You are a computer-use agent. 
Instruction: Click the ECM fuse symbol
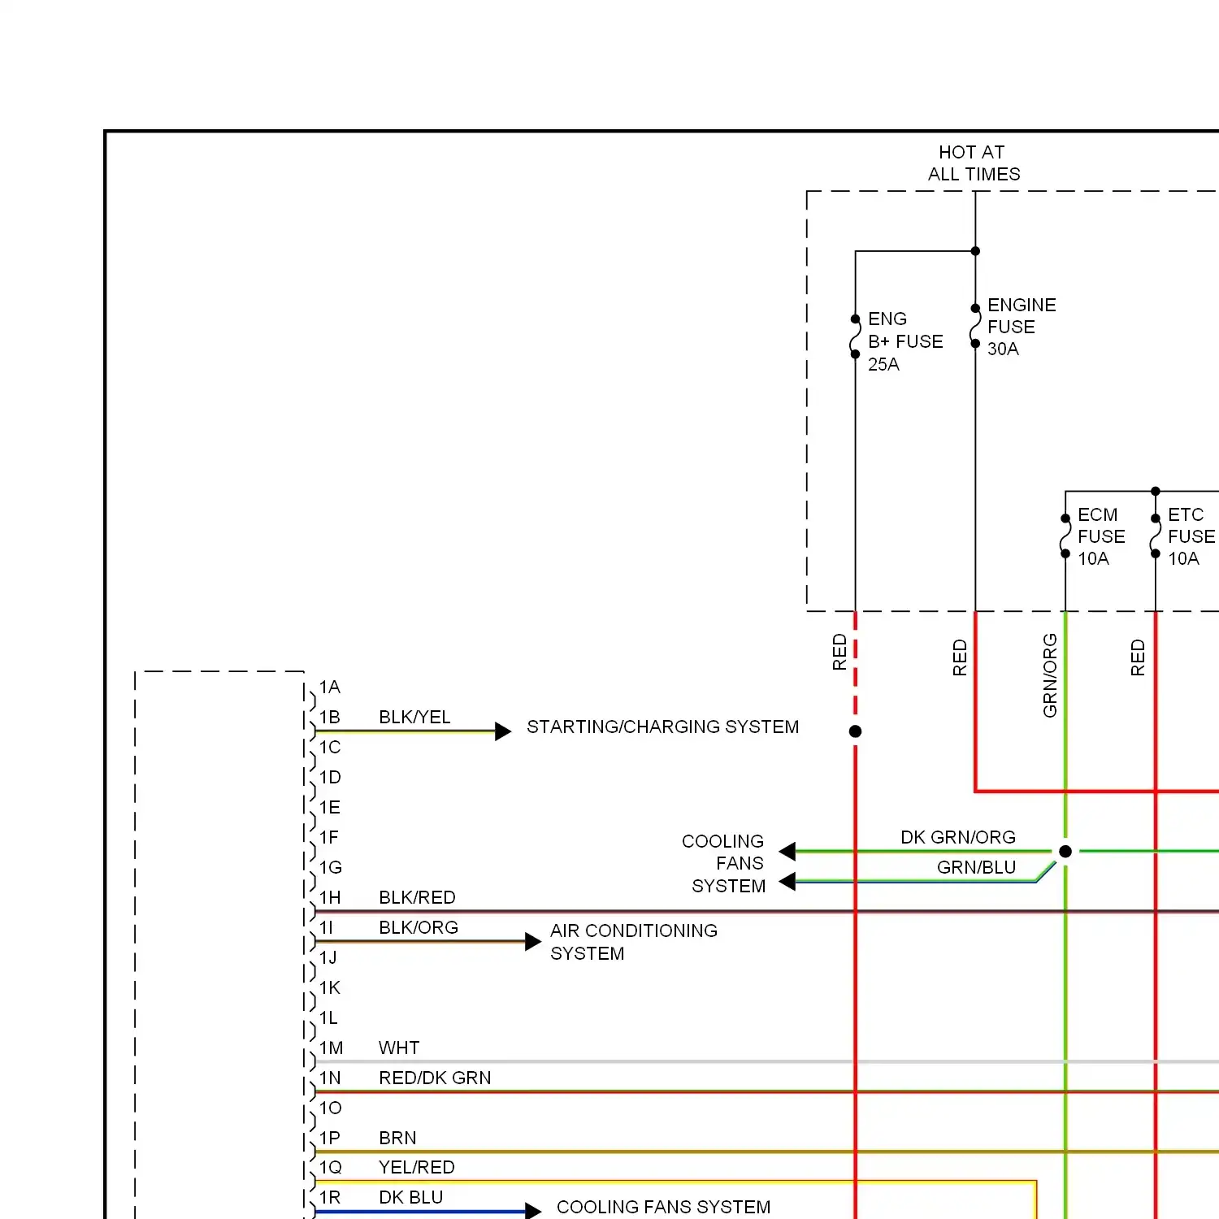[x=1065, y=536]
